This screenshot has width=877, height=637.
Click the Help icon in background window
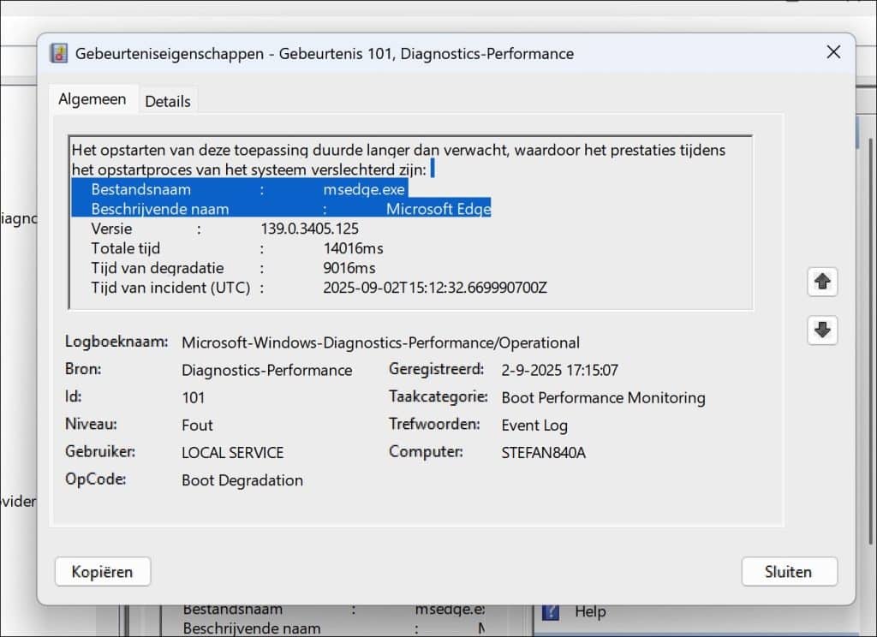pyautogui.click(x=551, y=611)
